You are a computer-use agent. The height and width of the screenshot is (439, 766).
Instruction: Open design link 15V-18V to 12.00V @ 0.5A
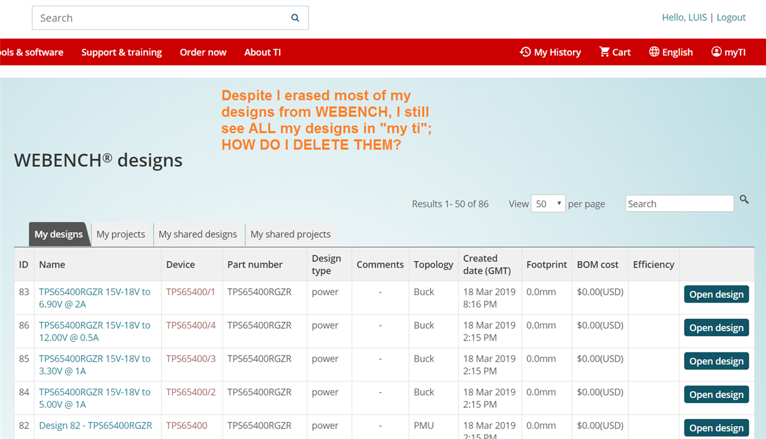(95, 331)
